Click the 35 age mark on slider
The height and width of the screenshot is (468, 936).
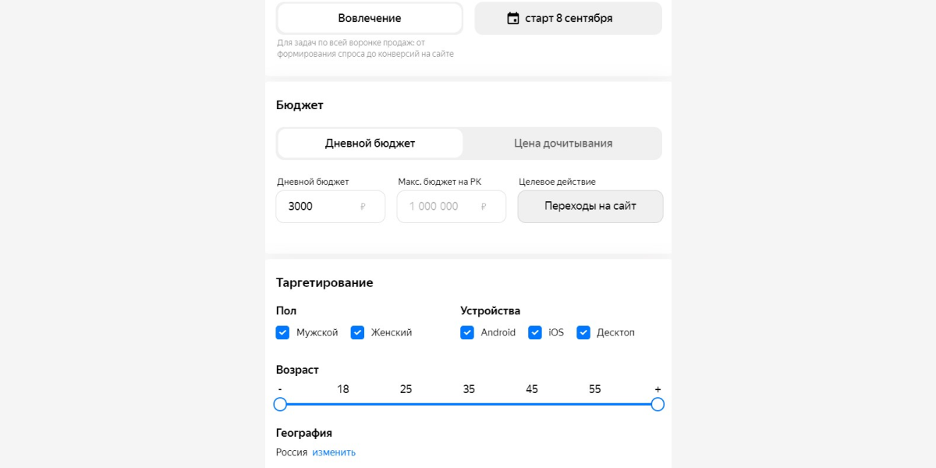point(469,389)
